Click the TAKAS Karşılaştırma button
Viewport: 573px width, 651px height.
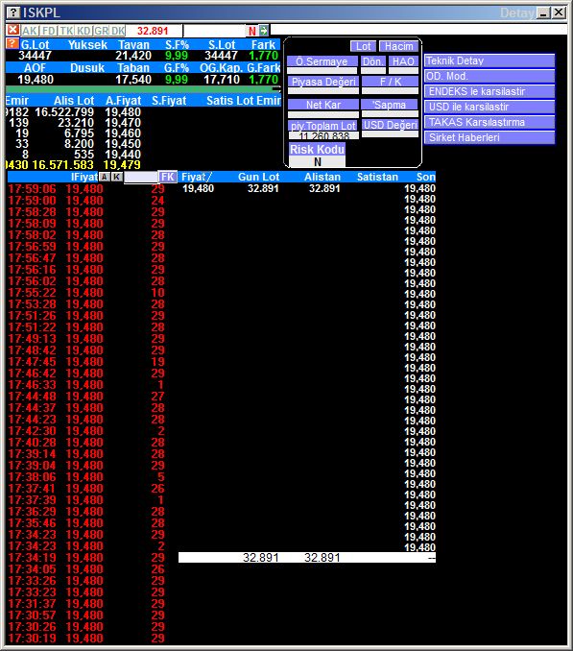click(x=489, y=122)
